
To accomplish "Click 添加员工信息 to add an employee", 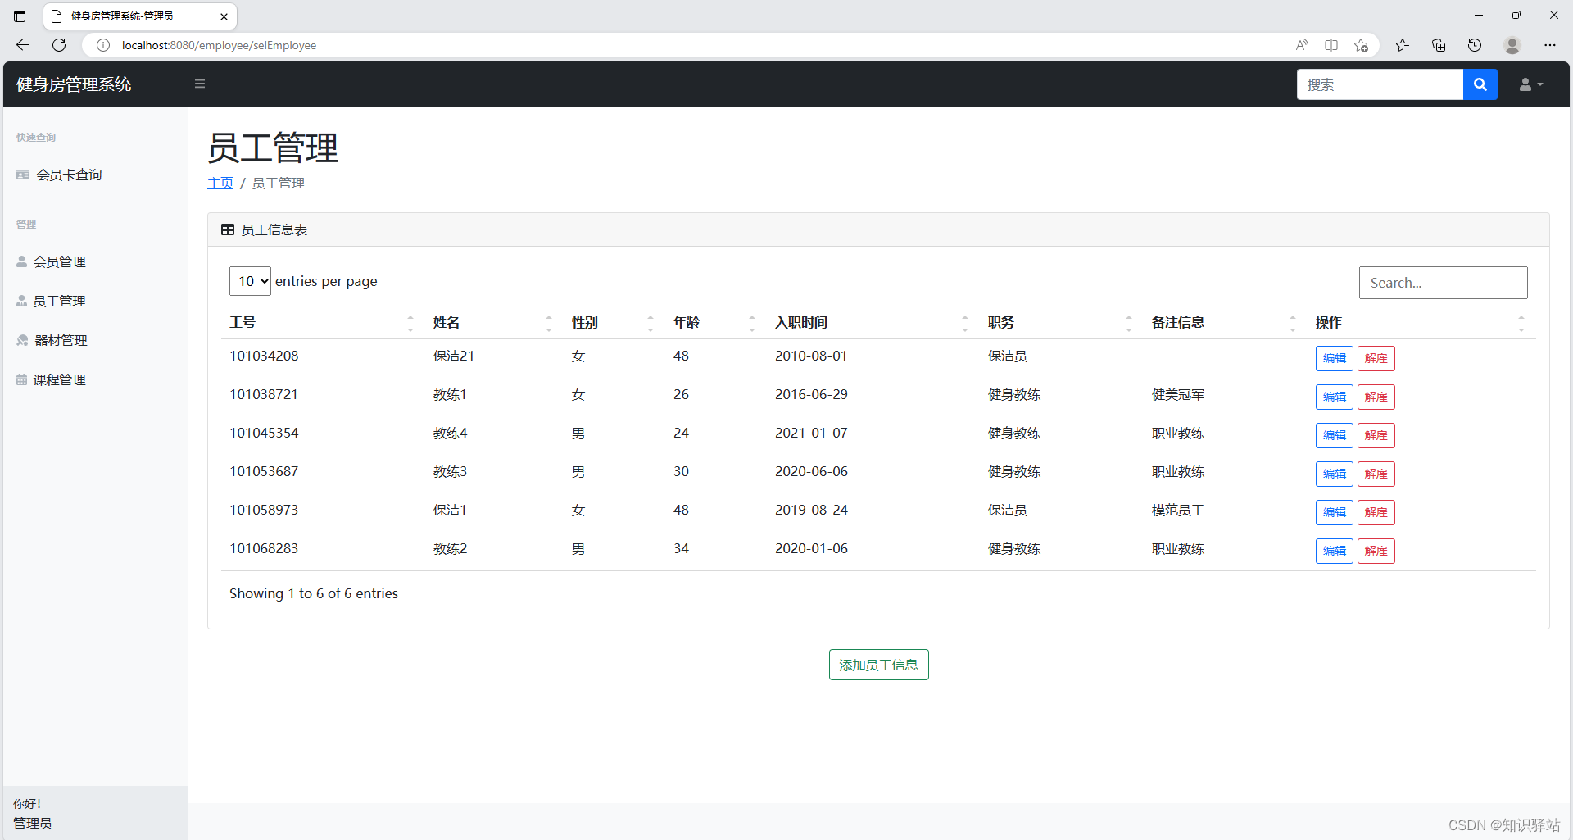I will (878, 665).
